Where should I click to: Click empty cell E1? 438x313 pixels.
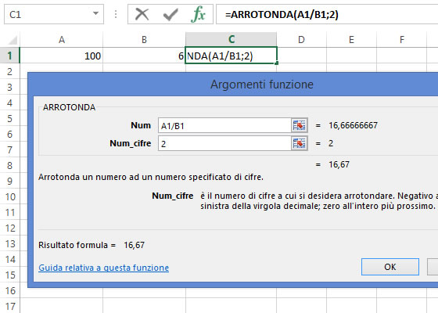(x=351, y=56)
